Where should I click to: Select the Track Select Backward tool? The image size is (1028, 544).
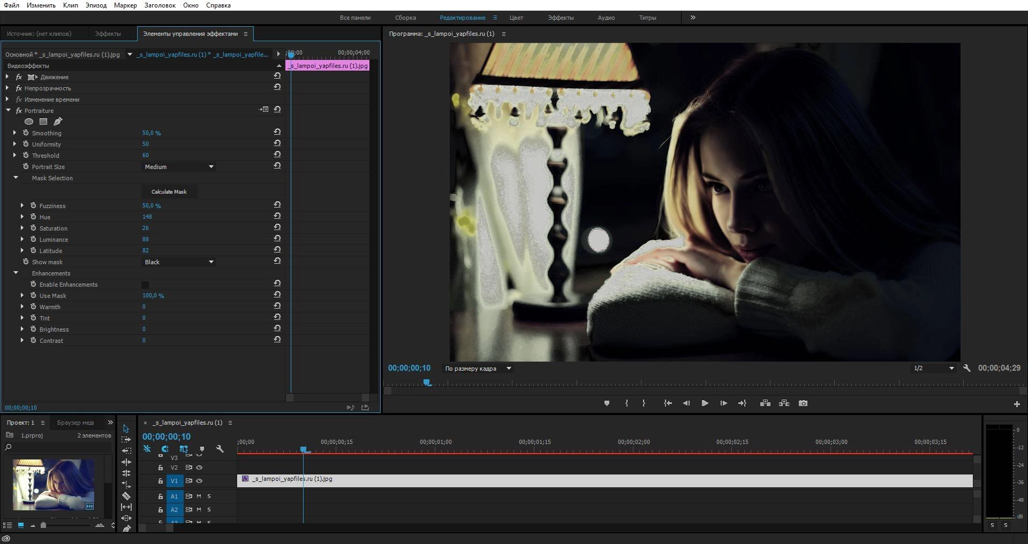pos(126,451)
